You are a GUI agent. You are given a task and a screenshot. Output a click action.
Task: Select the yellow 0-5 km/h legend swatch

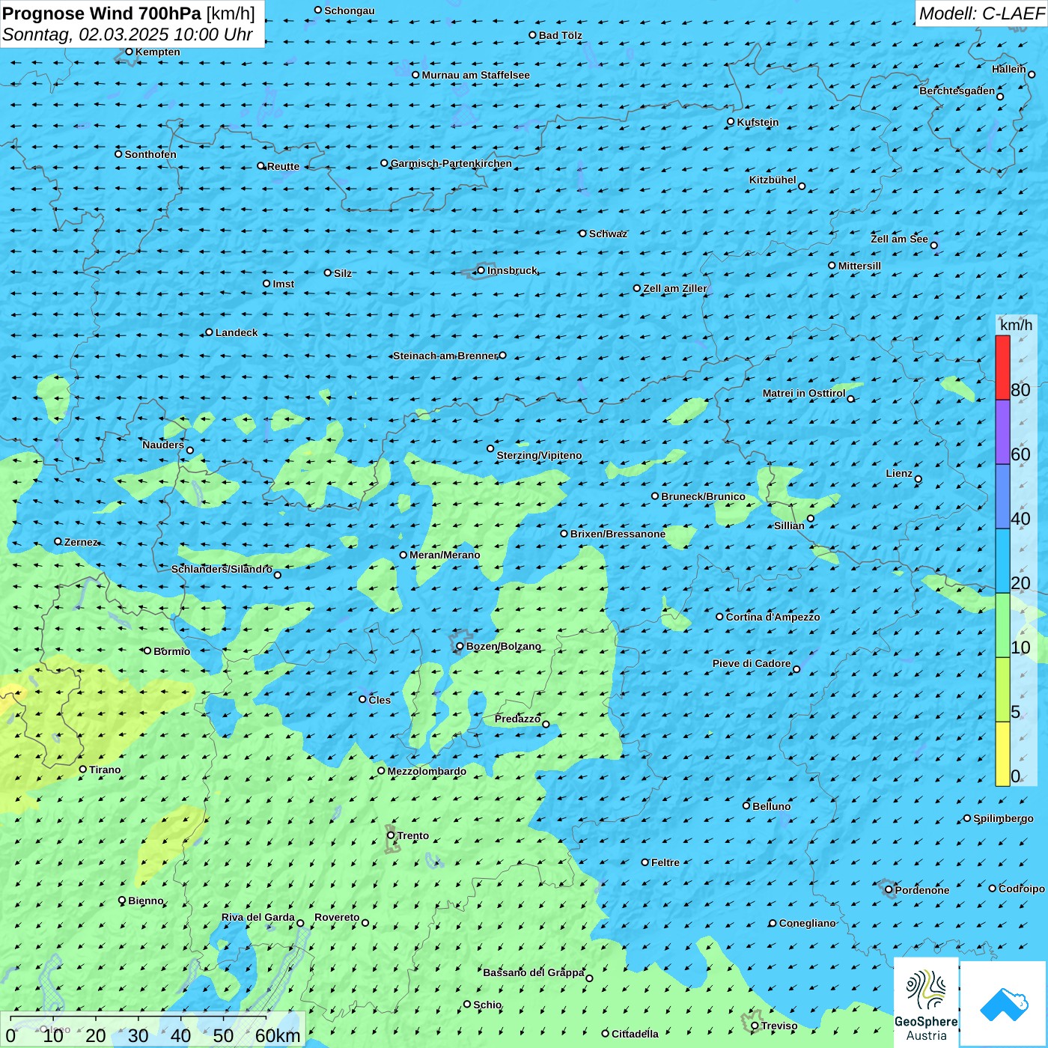tap(1002, 754)
